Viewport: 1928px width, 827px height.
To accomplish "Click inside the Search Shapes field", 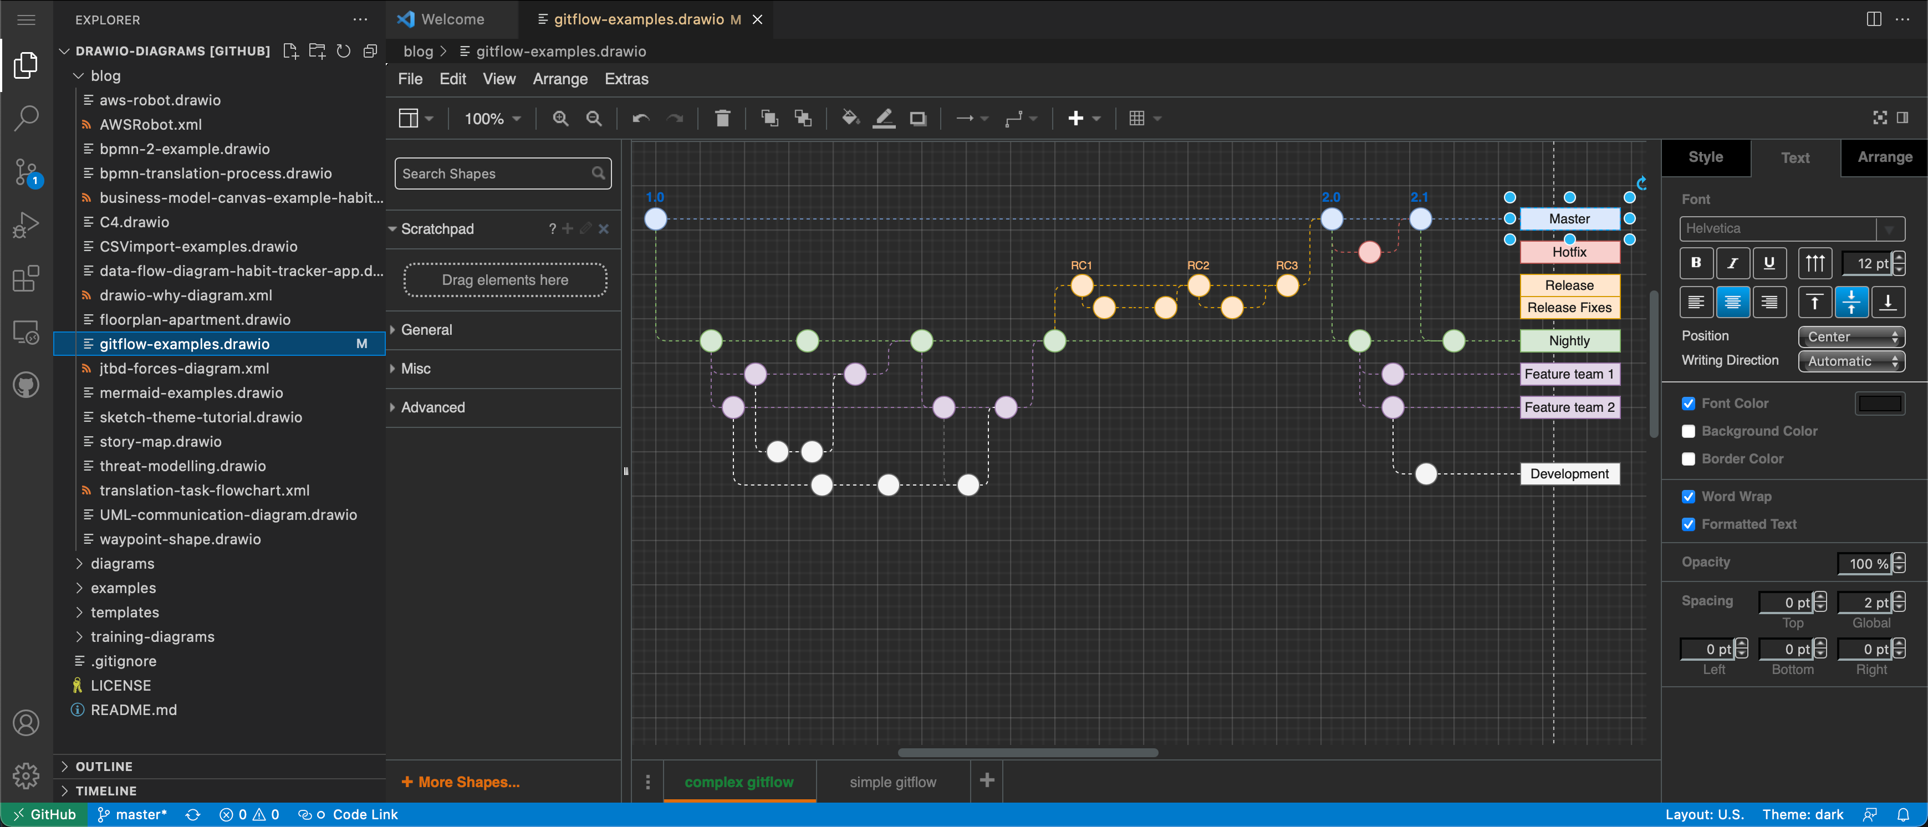I will click(494, 173).
